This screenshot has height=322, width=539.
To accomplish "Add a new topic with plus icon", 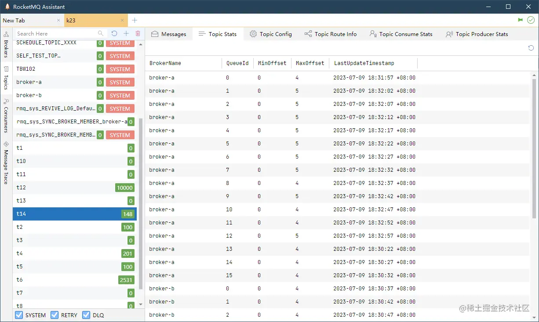I will coord(126,33).
